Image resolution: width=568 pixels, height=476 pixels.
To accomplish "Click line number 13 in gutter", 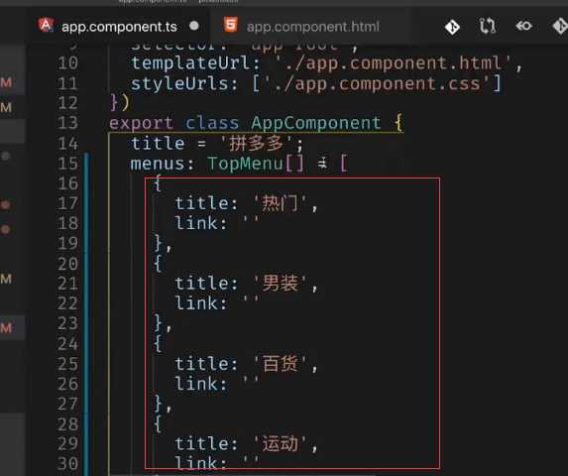I will pyautogui.click(x=67, y=123).
